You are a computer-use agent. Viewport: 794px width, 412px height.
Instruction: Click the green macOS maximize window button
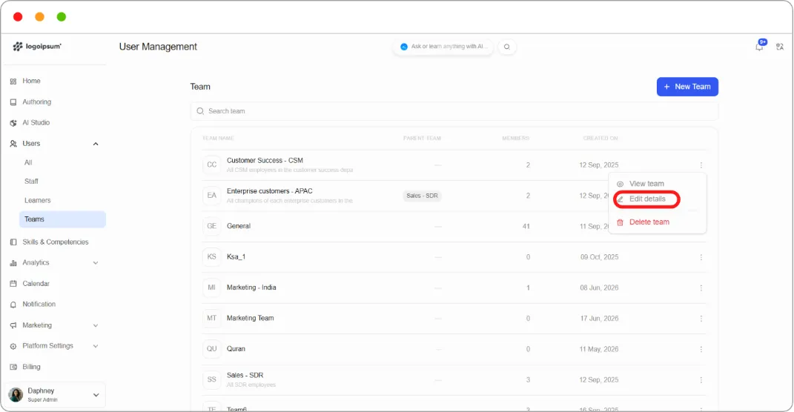tap(62, 17)
